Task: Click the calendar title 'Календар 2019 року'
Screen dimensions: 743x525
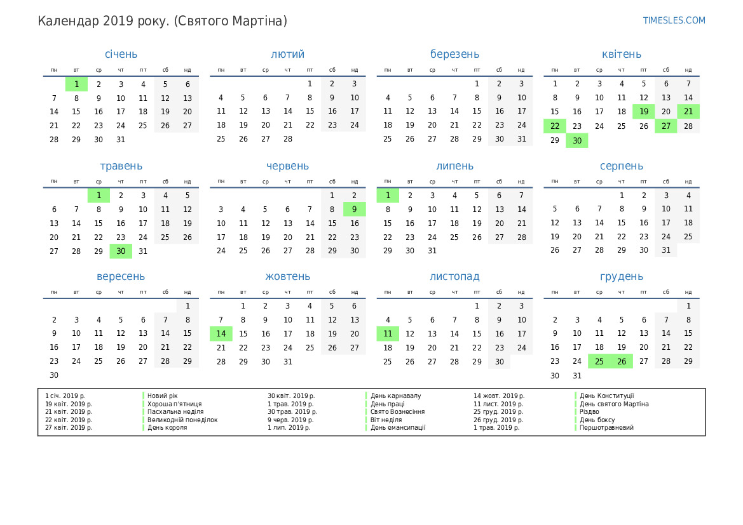Action: pyautogui.click(x=162, y=21)
